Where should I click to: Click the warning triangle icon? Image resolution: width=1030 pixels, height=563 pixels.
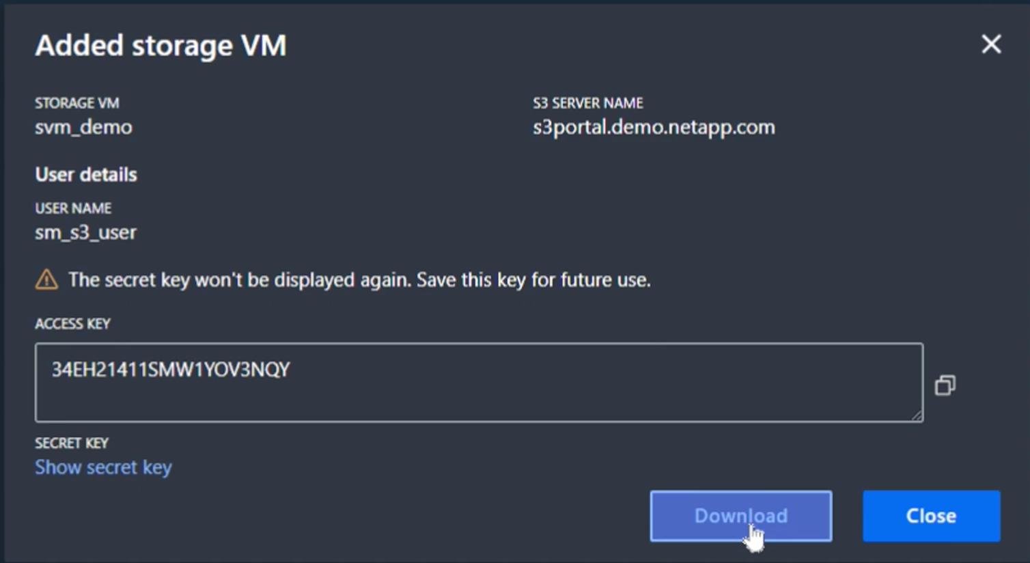(46, 279)
